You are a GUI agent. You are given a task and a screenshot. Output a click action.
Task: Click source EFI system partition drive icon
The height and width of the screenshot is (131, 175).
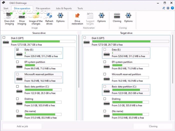pos(19,67)
